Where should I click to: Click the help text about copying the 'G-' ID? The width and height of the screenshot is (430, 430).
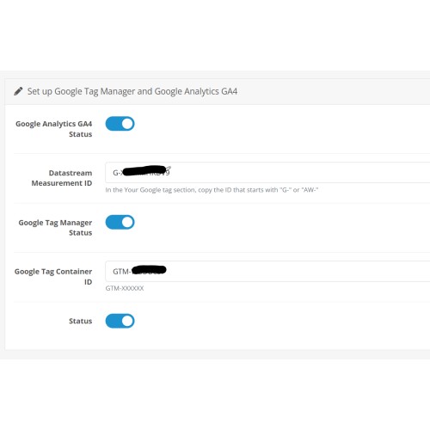coord(212,190)
